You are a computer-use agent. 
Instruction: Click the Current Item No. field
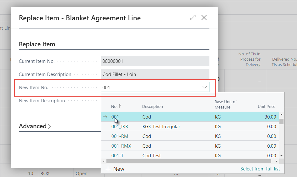[155, 61]
